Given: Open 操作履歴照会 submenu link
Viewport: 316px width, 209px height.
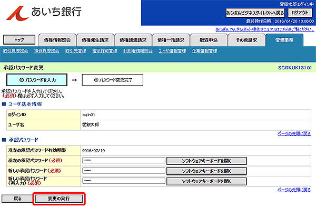Looking at the screenshot, I should 46,51.
